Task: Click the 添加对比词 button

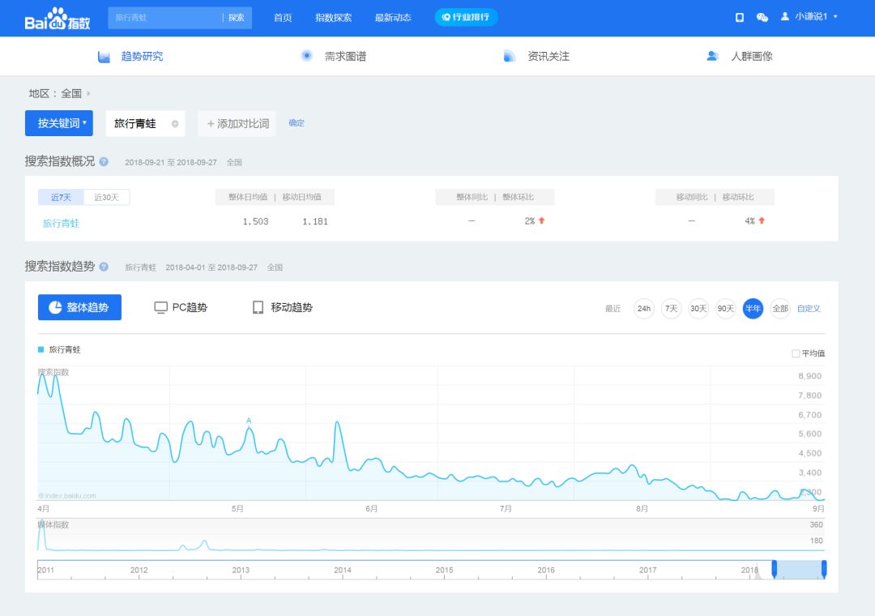Action: click(x=237, y=123)
